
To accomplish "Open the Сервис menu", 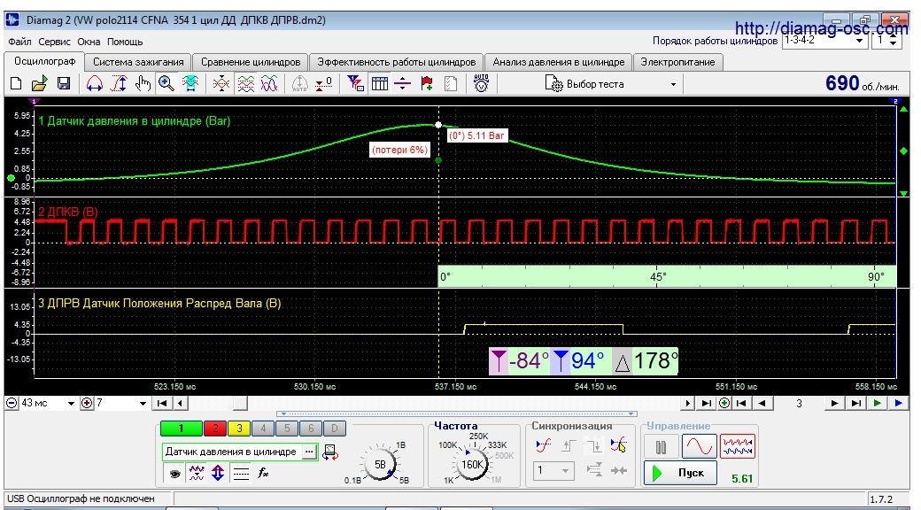I will click(x=55, y=42).
